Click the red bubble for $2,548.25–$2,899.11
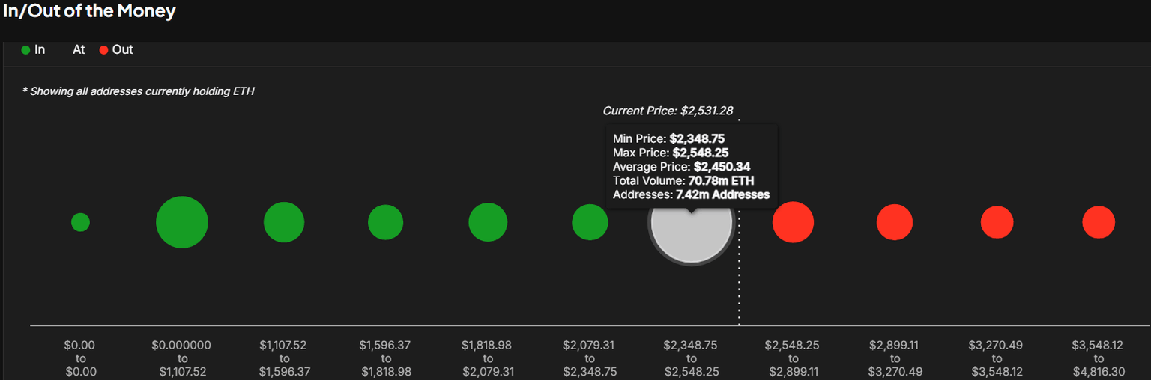Viewport: 1151px width, 380px height. [x=793, y=222]
